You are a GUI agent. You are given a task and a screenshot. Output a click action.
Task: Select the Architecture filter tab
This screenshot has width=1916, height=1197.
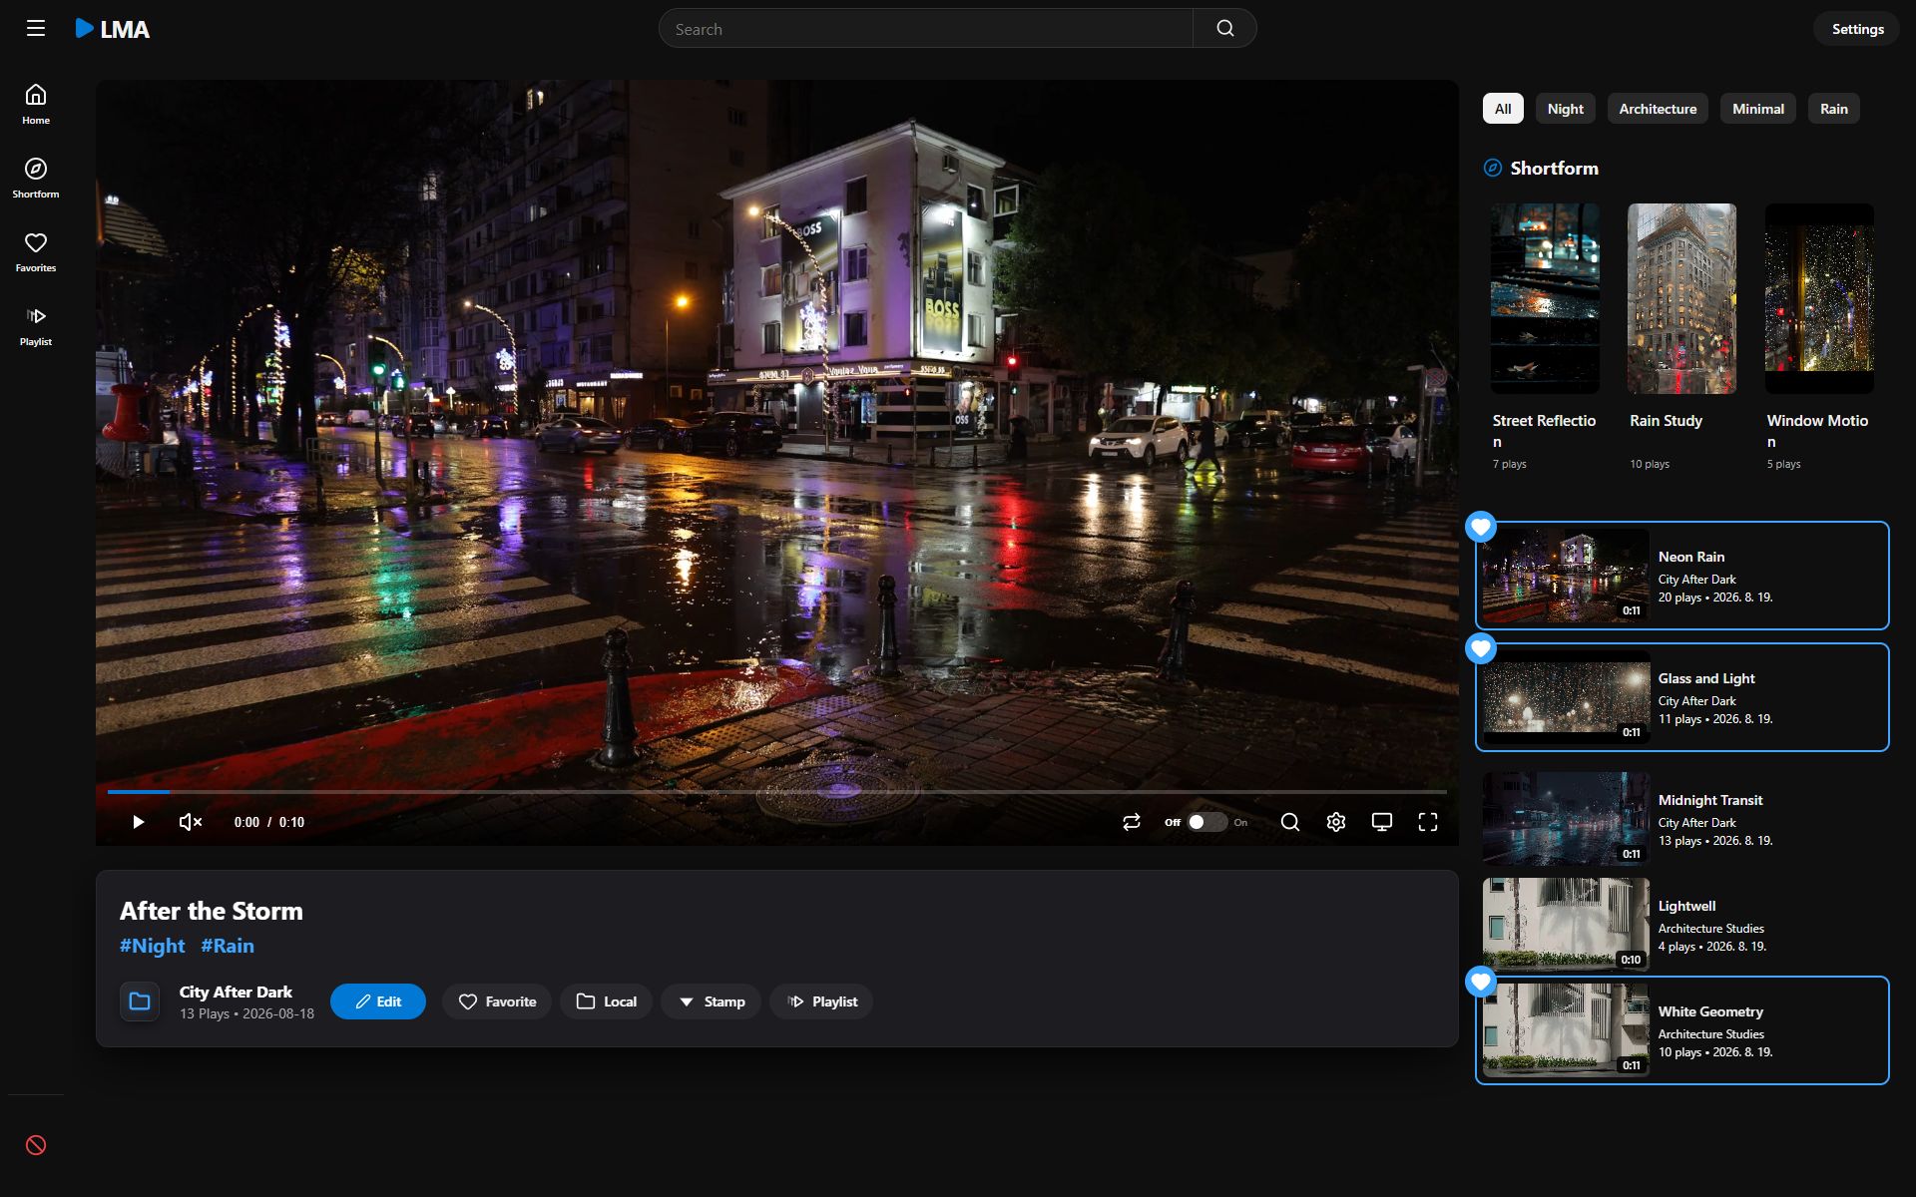click(x=1658, y=109)
